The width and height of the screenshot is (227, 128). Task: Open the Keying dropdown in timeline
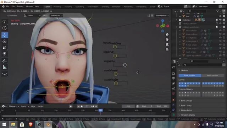coord(24,106)
